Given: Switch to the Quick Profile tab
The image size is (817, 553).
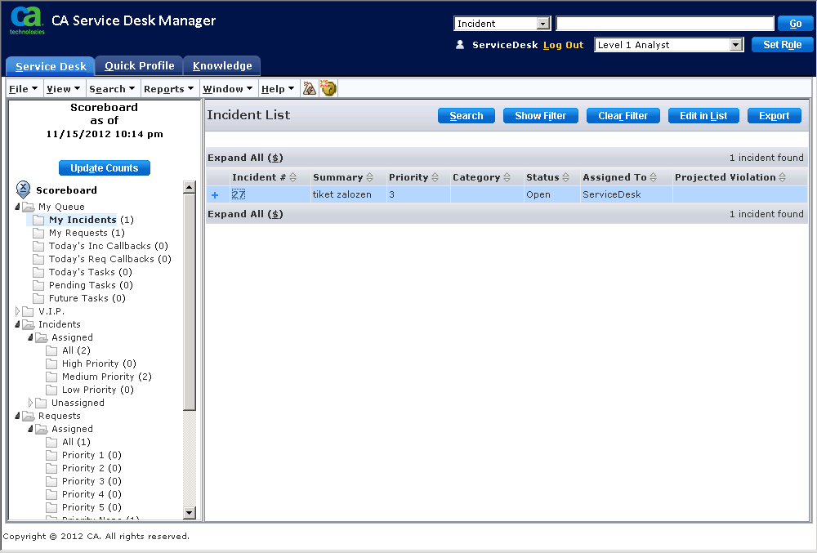Looking at the screenshot, I should [x=139, y=66].
